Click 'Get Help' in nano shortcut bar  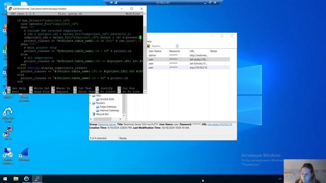tap(19, 88)
